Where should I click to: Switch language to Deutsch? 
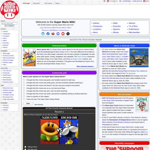pos(6,105)
